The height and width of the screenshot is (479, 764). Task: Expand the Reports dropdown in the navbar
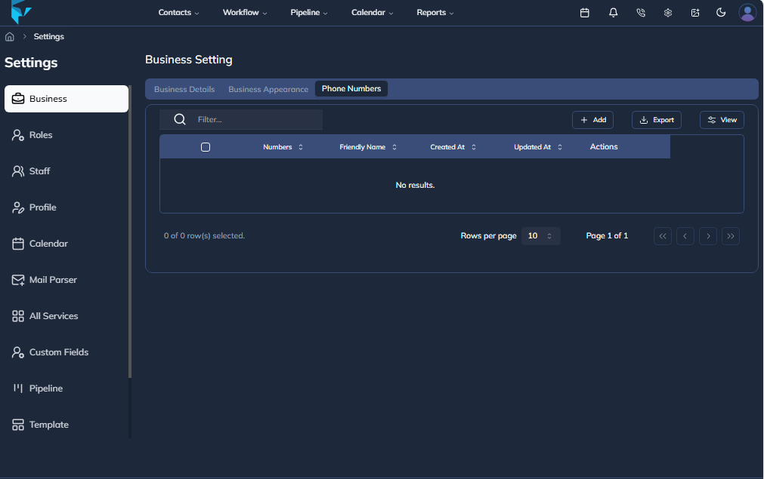[x=435, y=12]
